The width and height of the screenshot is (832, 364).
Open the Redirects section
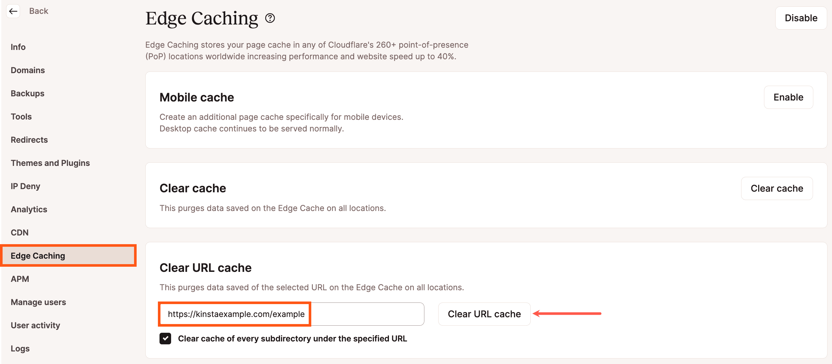(x=29, y=139)
